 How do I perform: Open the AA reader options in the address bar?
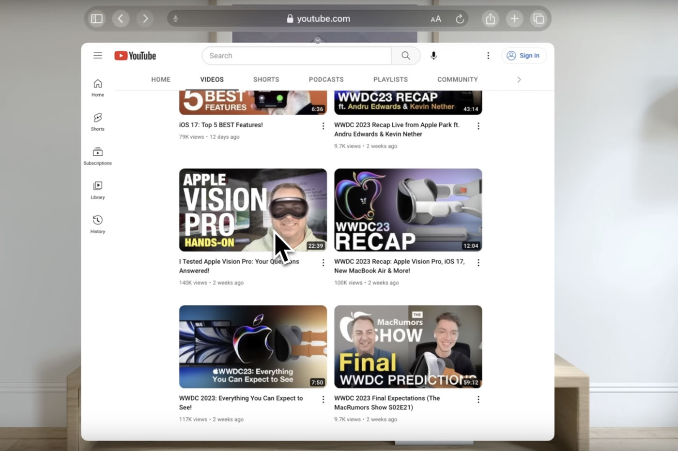[436, 19]
